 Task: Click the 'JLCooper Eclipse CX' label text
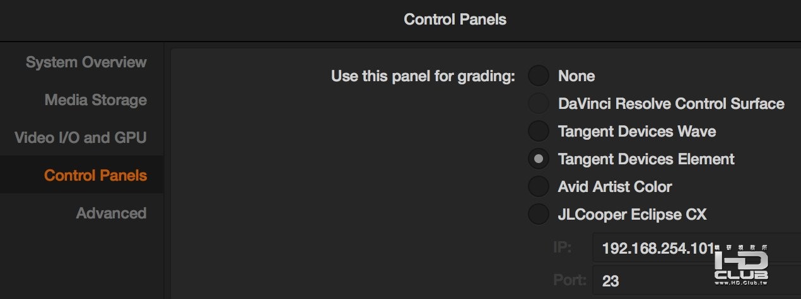[x=632, y=215]
